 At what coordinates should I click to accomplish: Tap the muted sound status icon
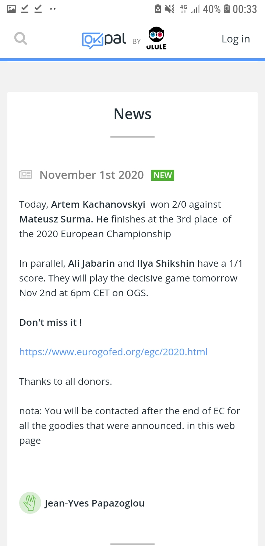170,9
